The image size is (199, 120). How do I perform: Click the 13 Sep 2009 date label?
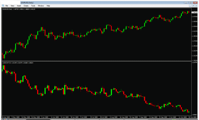pos(153,117)
